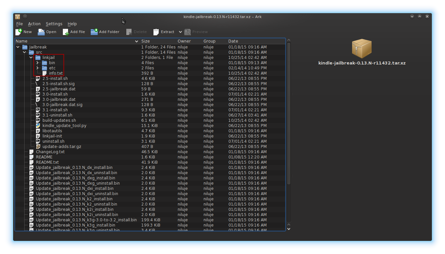Click the large archive package thumbnail
445x254 pixels.
point(362,49)
